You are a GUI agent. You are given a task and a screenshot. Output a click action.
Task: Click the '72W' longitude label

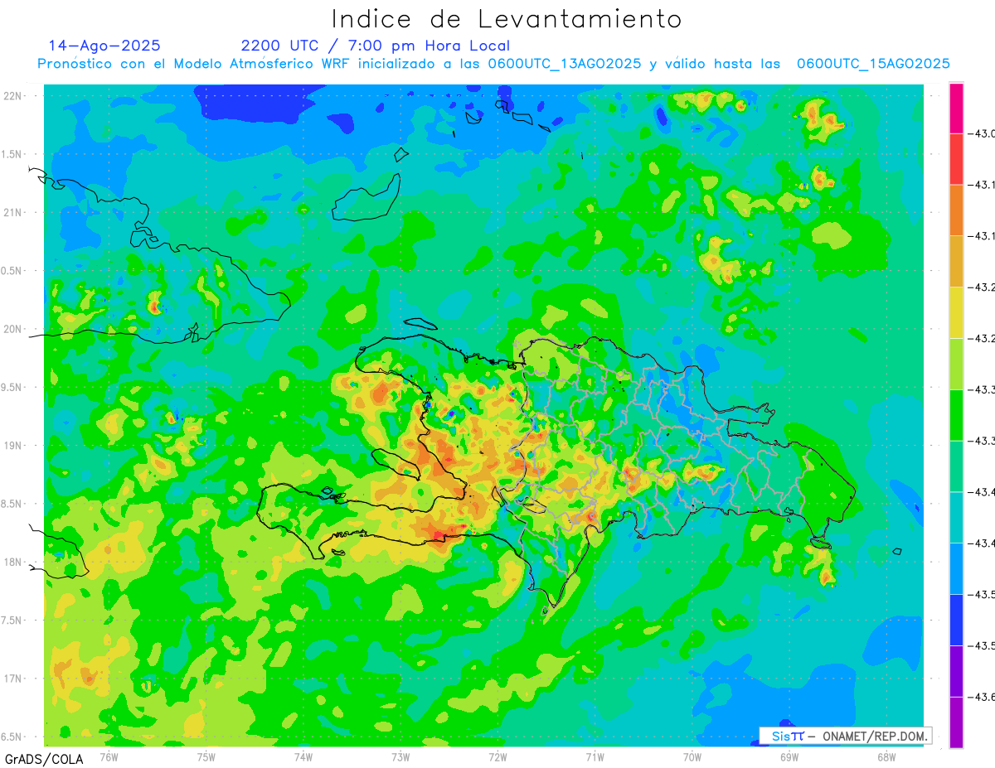pos(498,756)
